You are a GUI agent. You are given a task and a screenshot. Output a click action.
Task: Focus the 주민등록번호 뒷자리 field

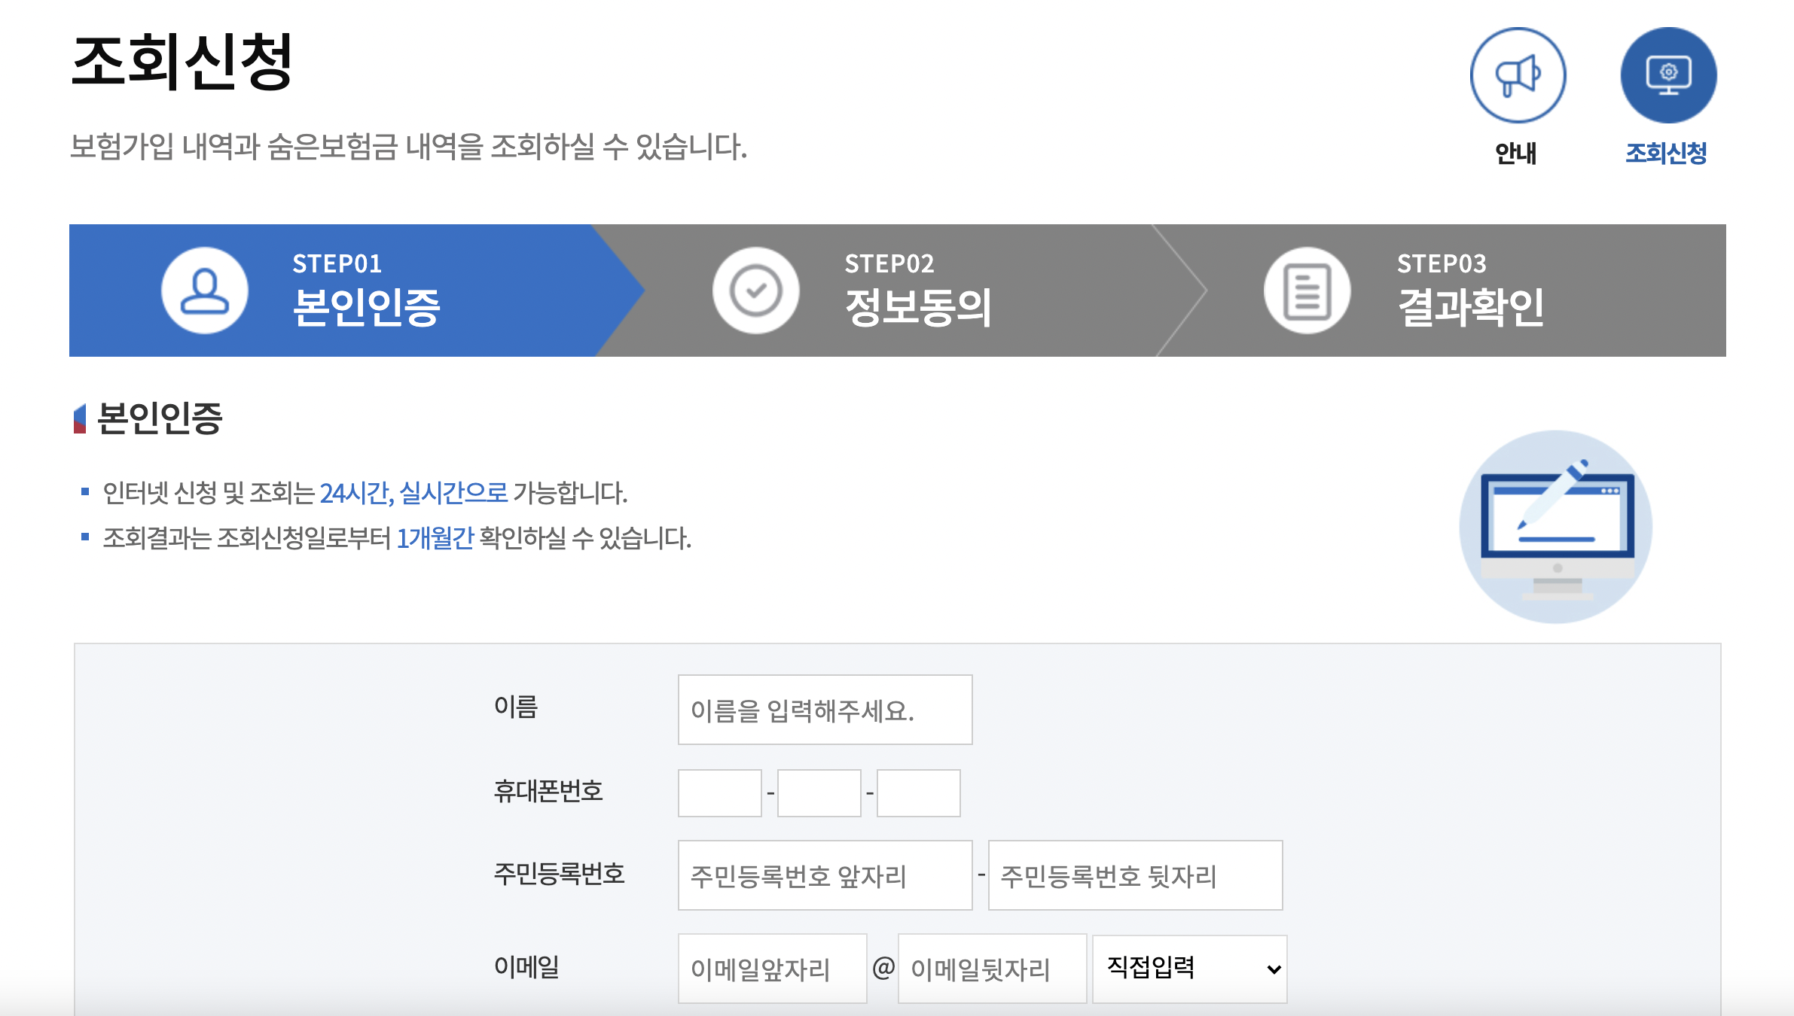(x=1135, y=875)
